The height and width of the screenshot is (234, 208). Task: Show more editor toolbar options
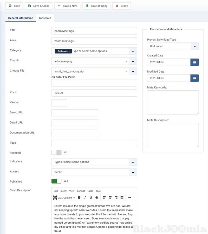[129, 198]
